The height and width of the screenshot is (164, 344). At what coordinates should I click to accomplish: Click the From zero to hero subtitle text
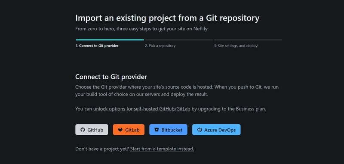[142, 29]
